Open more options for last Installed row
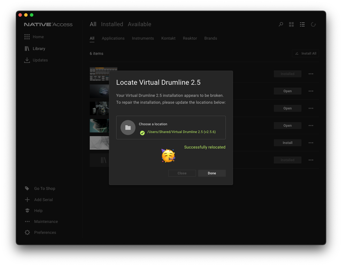Viewport: 342px width, 266px height. 311,160
